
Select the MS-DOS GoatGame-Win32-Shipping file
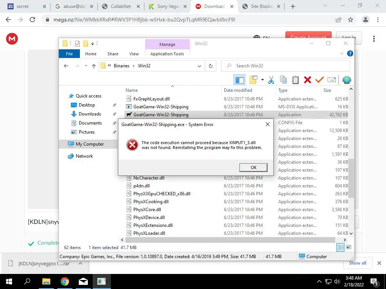[x=161, y=106]
